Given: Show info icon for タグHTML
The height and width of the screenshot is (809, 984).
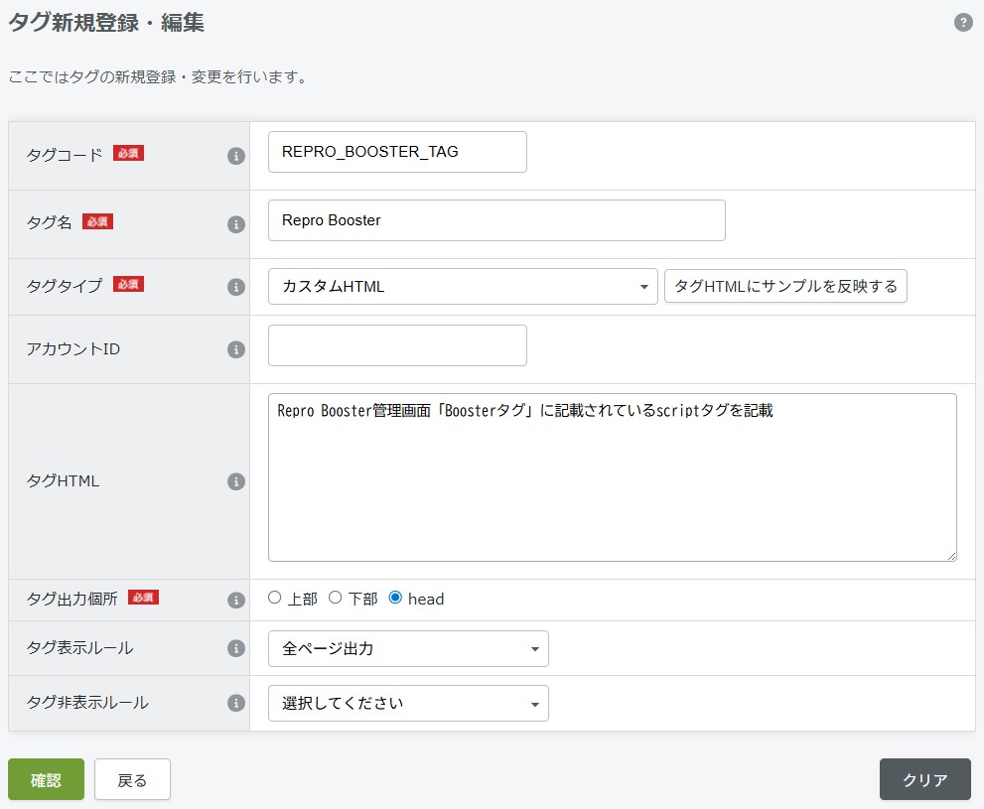Looking at the screenshot, I should (x=236, y=481).
